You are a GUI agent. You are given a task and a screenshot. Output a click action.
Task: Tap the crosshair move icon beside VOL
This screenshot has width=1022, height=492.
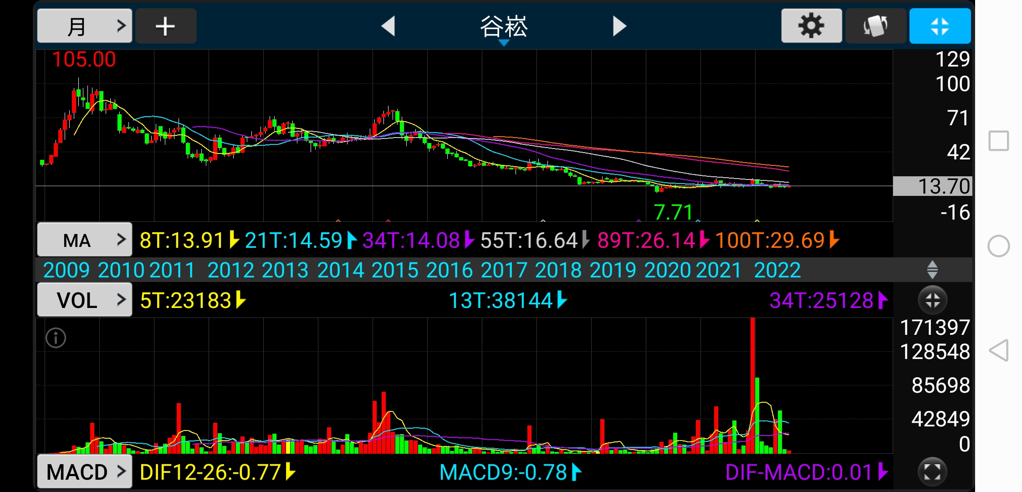pos(932,300)
